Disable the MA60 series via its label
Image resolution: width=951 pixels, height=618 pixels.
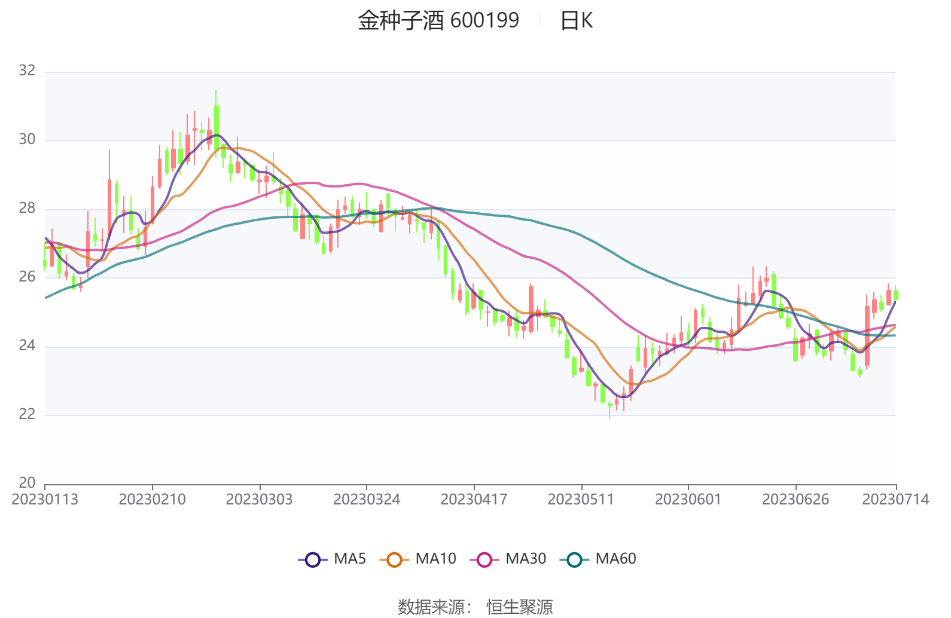[x=615, y=559]
